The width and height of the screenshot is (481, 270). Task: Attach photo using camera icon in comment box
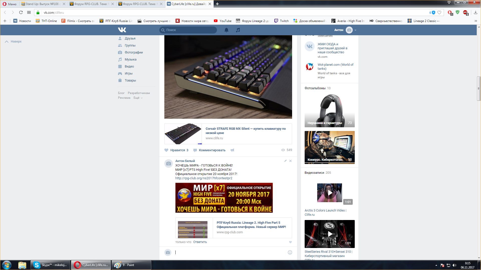168,252
